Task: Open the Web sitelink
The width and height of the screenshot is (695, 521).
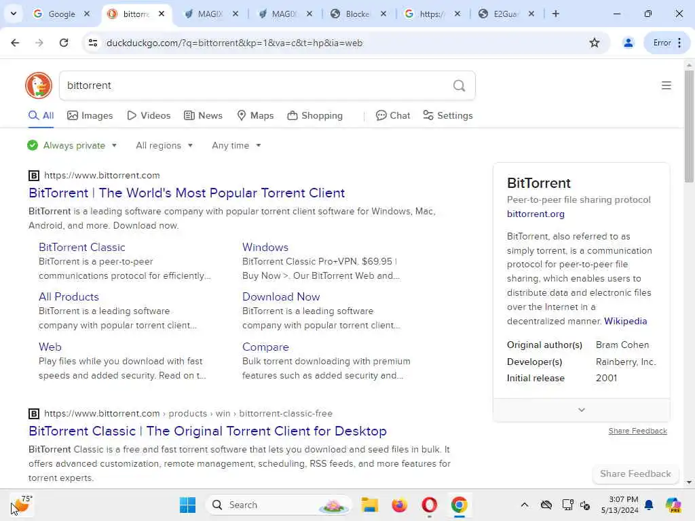Action: coord(50,347)
